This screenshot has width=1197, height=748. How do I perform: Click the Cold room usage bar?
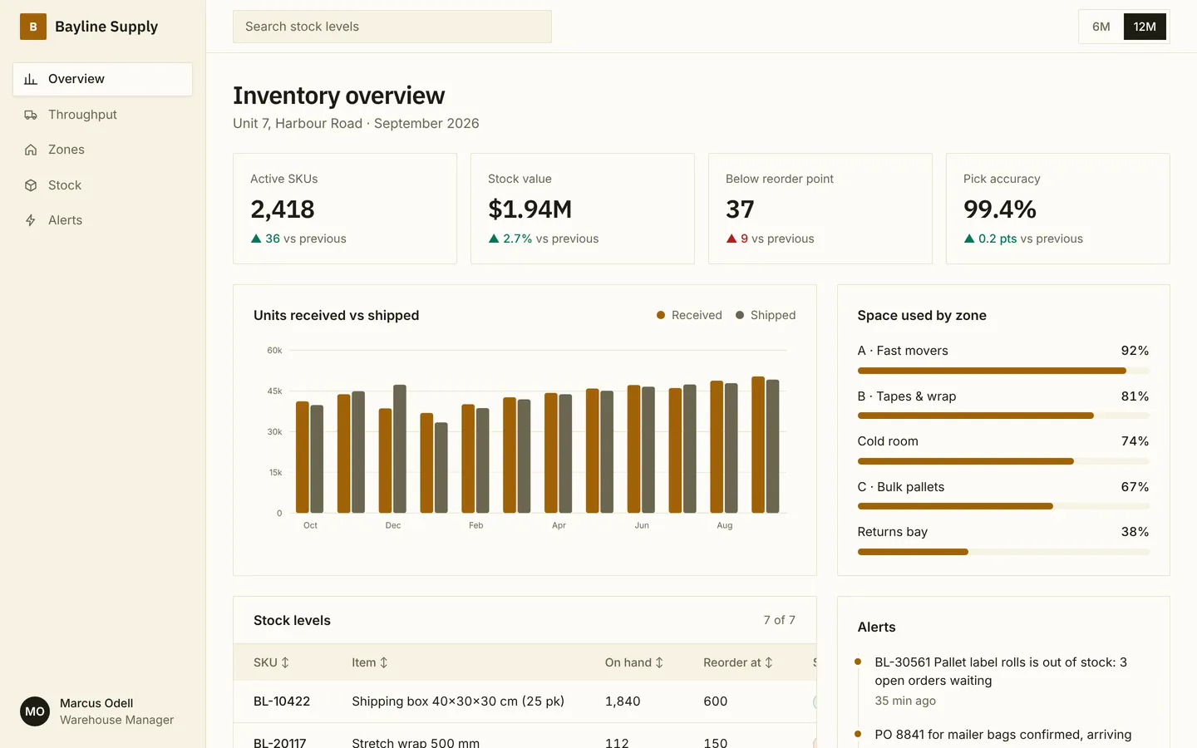pyautogui.click(x=1003, y=461)
